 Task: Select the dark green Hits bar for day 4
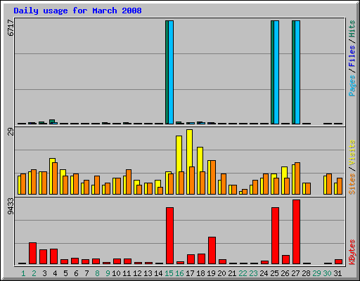pos(52,121)
